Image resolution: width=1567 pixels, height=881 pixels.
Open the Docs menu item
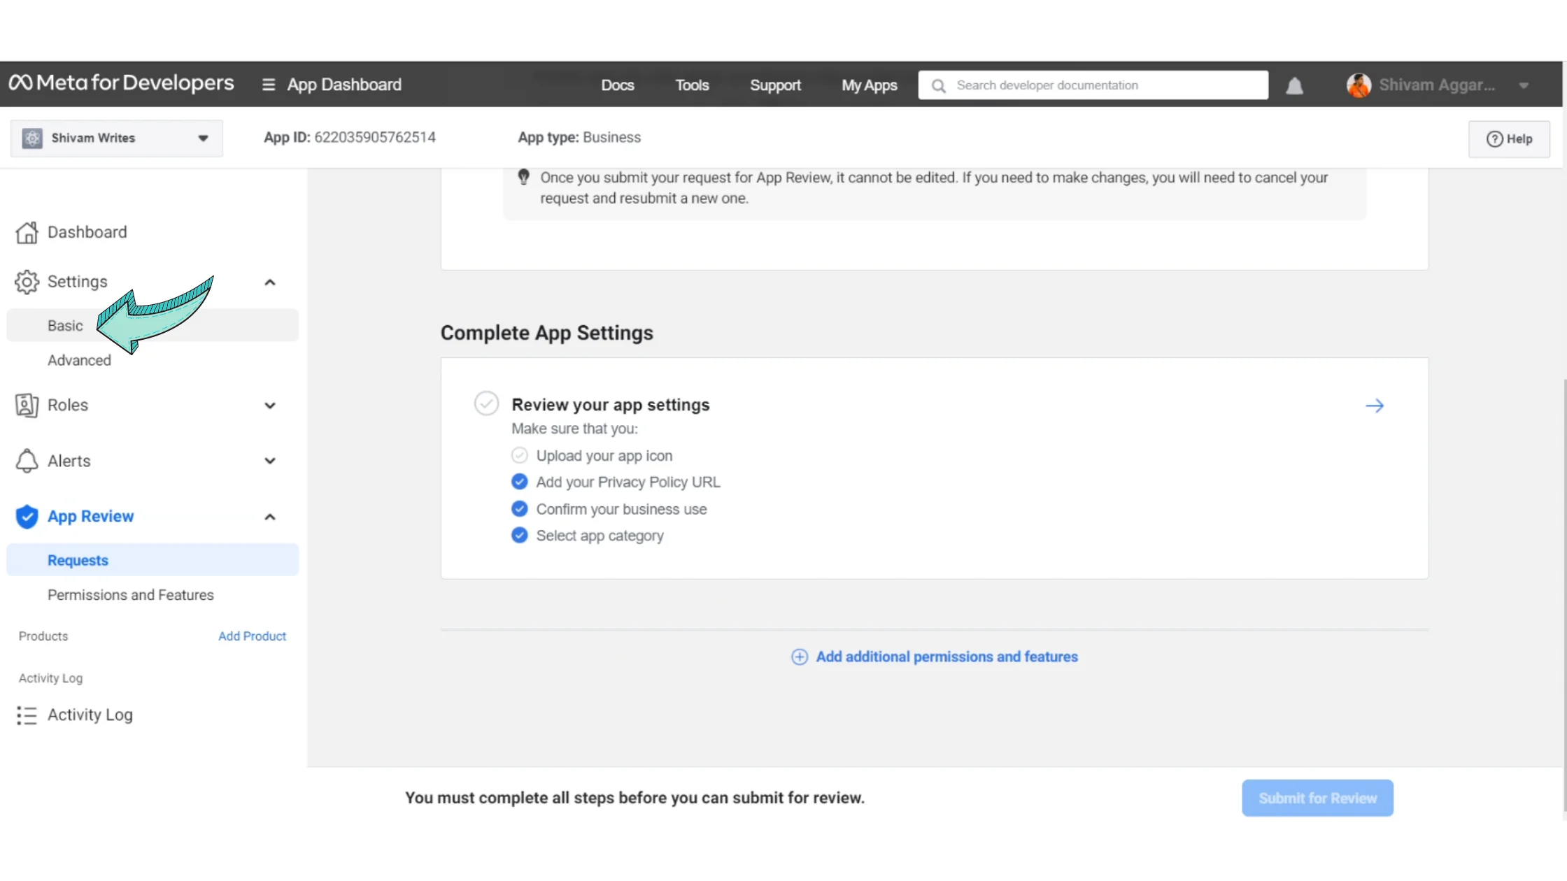[617, 85]
